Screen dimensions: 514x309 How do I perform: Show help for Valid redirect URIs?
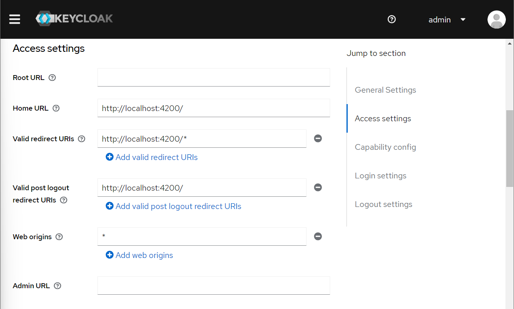coord(82,139)
